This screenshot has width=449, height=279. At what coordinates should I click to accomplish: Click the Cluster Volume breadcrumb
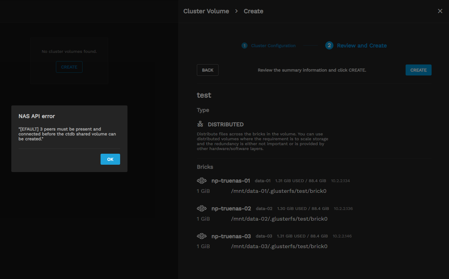[x=206, y=11]
